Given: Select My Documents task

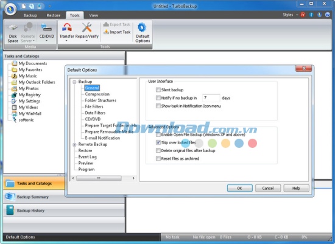Looking at the screenshot, I should click(29, 63).
